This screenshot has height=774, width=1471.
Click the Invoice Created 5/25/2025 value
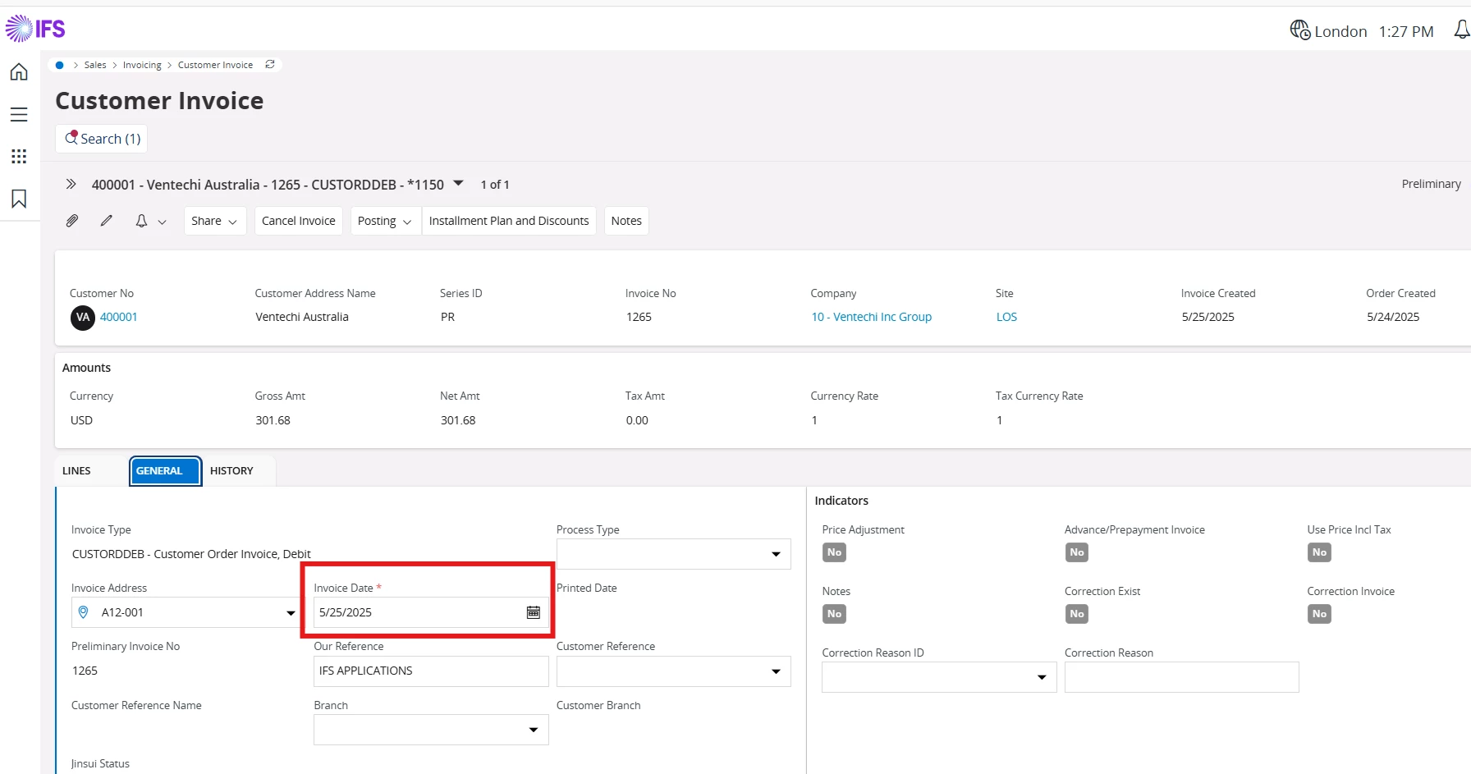point(1208,317)
